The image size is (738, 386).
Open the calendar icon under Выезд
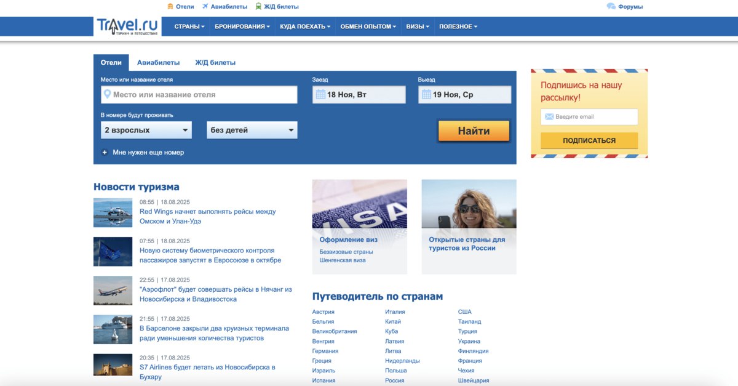(427, 94)
